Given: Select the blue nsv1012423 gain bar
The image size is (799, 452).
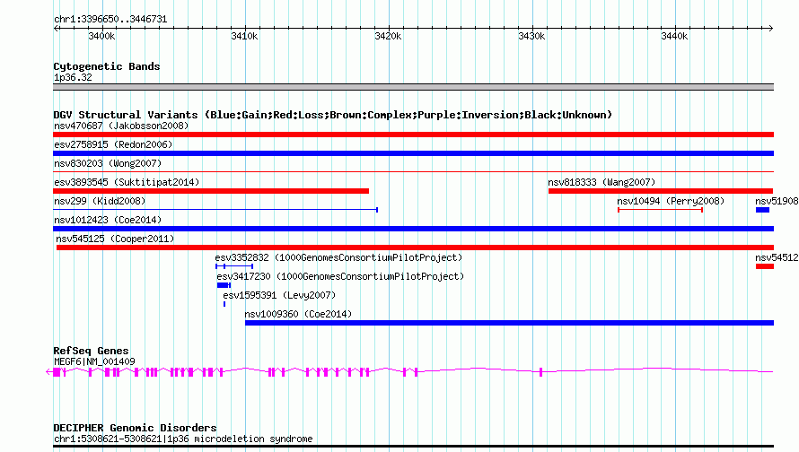Looking at the screenshot, I should coord(413,229).
